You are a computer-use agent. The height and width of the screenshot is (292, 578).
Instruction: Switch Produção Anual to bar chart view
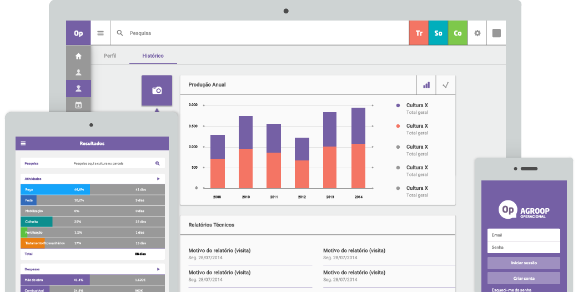pos(426,85)
